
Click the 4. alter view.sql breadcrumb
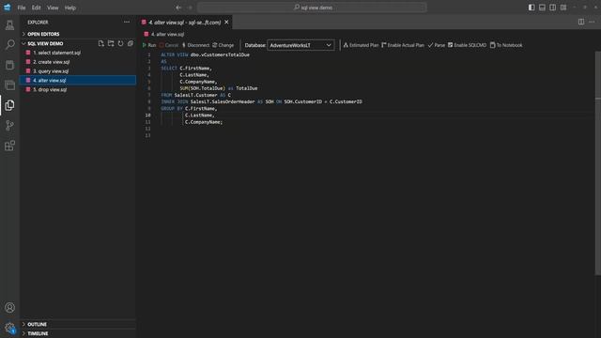[x=167, y=34]
